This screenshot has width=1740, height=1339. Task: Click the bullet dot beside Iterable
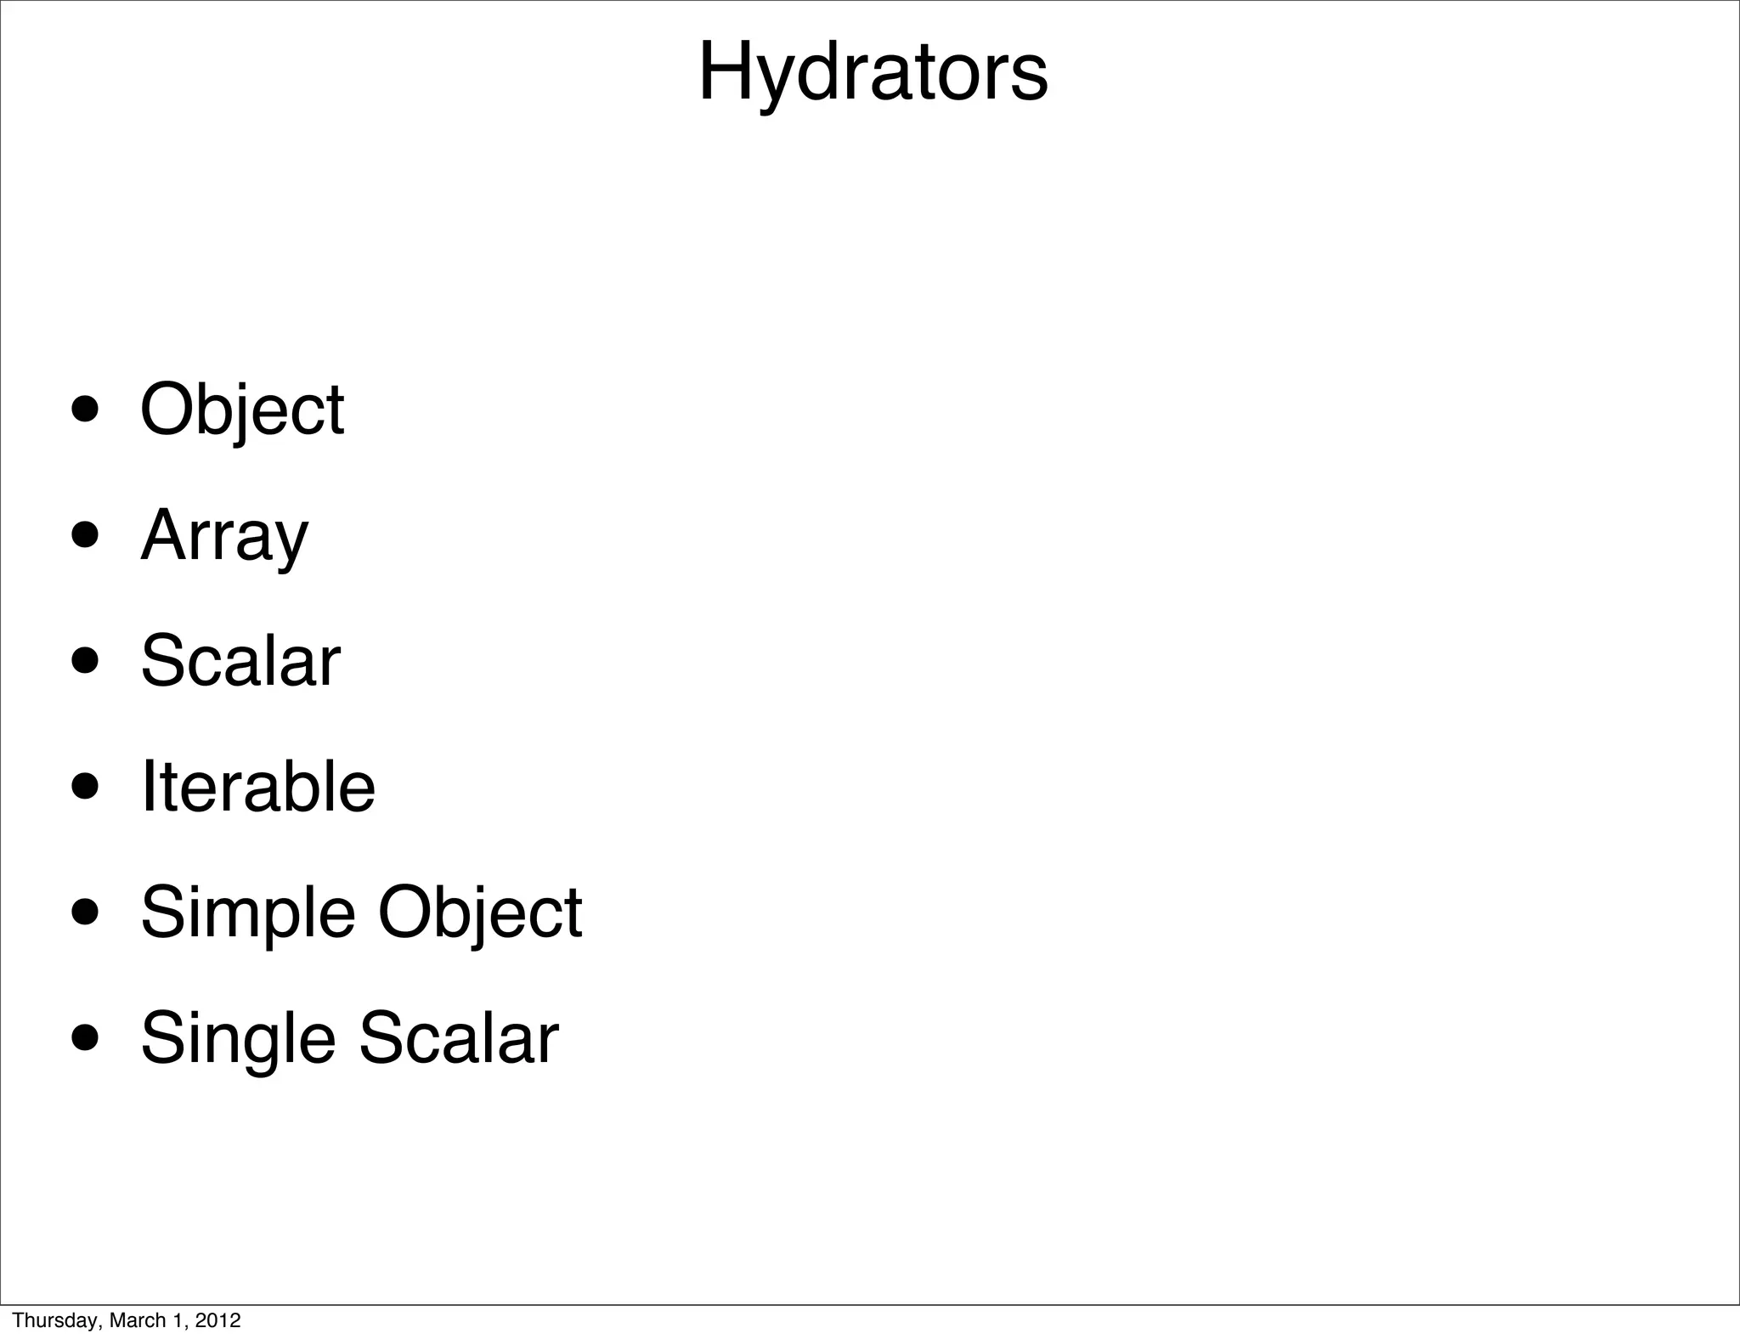click(86, 788)
